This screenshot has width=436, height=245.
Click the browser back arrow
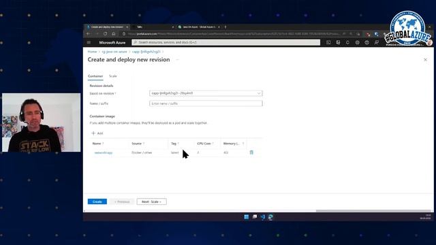[x=88, y=33]
